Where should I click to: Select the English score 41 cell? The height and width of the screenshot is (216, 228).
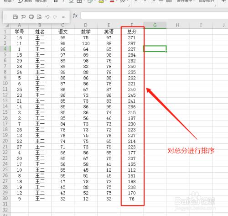pyautogui.click(x=109, y=164)
